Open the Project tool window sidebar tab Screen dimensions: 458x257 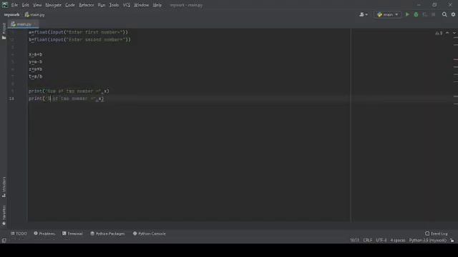pyautogui.click(x=4, y=31)
